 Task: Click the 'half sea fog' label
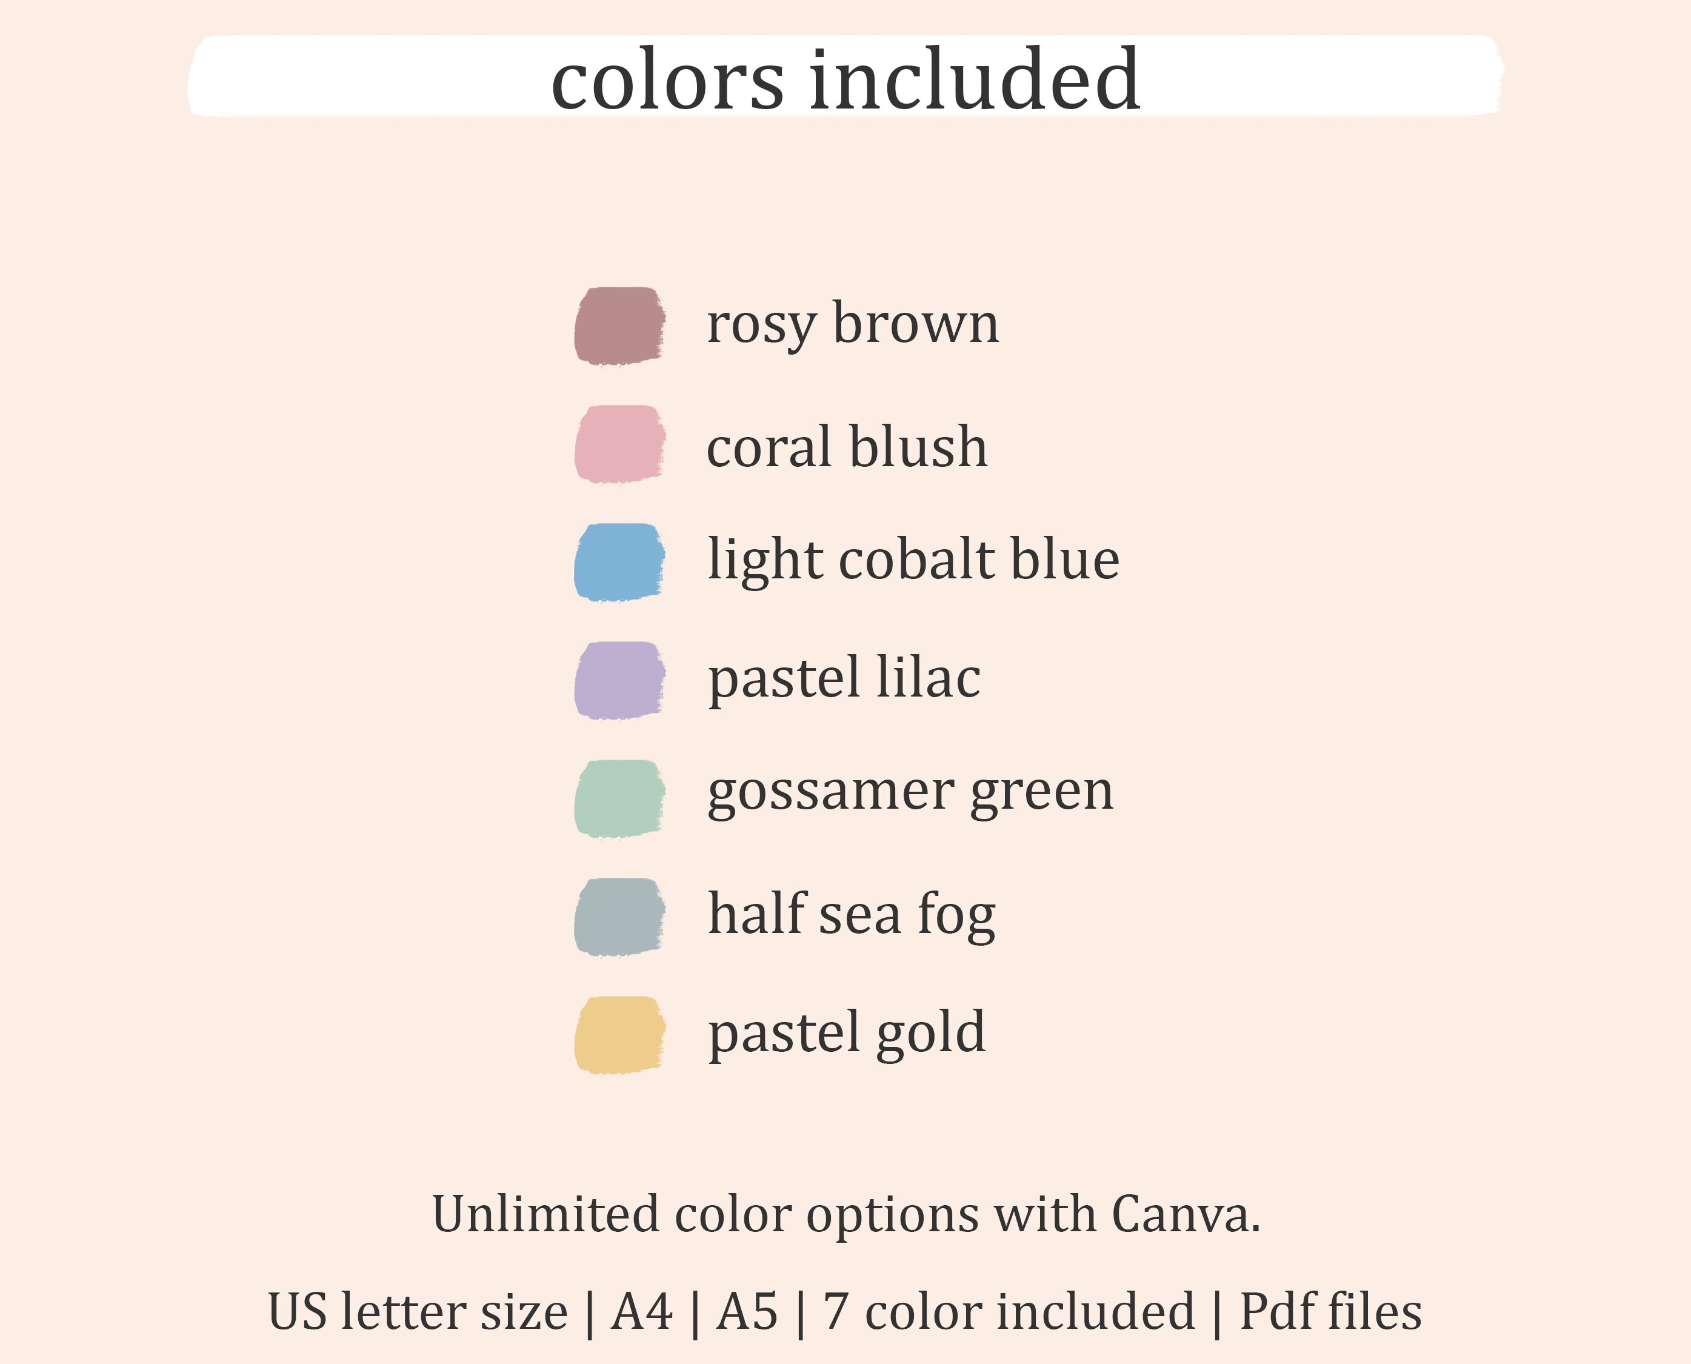tap(852, 915)
